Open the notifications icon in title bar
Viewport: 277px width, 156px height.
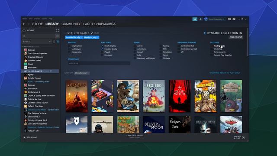[x=200, y=19]
